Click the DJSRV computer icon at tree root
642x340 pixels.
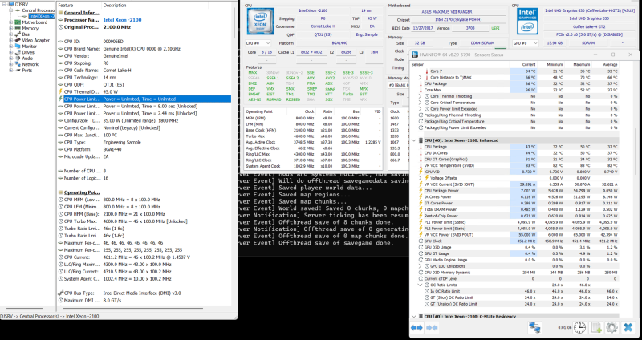point(10,4)
